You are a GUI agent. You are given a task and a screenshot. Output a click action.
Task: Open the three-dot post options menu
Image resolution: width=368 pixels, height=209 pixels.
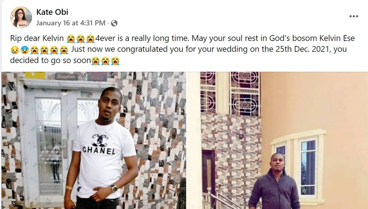tap(353, 16)
